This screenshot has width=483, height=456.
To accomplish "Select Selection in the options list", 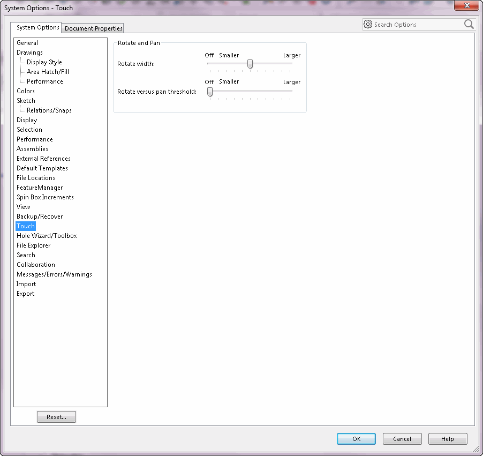I will pyautogui.click(x=29, y=130).
